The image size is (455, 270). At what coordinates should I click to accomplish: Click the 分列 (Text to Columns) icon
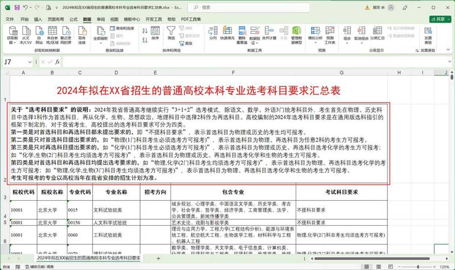(213, 31)
